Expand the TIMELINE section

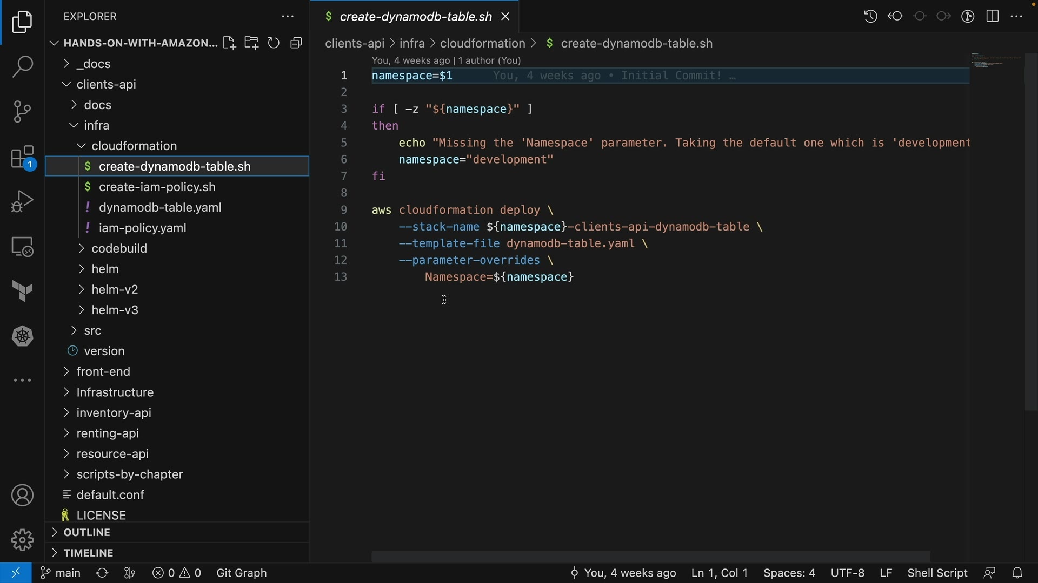point(88,553)
